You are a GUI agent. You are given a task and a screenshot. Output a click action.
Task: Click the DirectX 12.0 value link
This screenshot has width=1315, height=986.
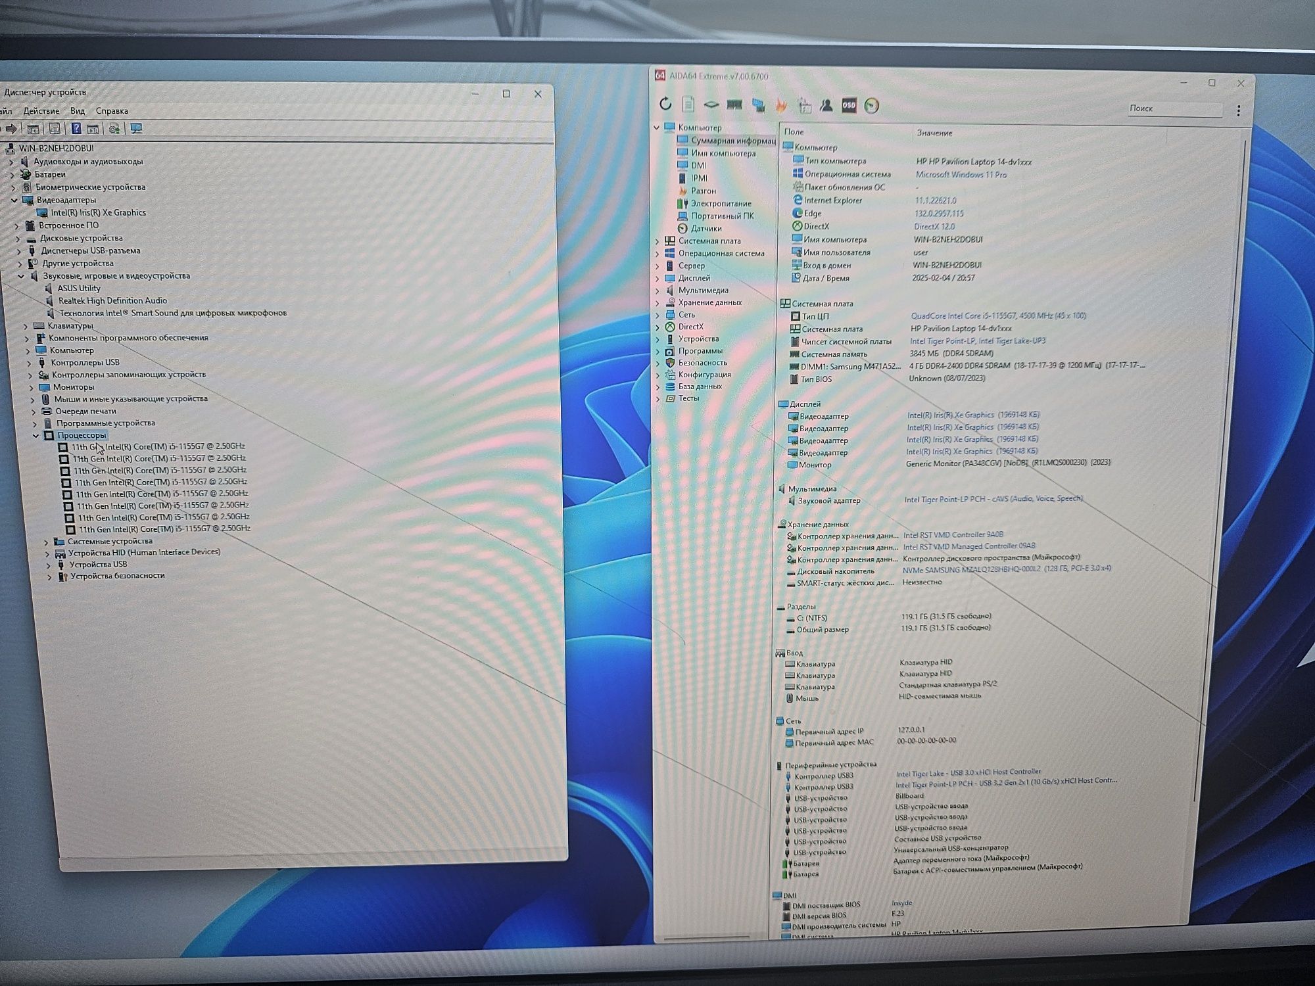tap(934, 227)
